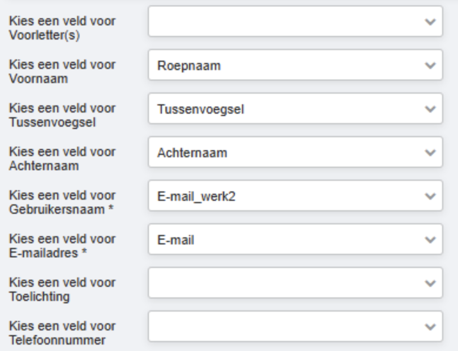Click the chevron arrow in the Voorletter(s) row
Image resolution: width=458 pixels, height=351 pixels.
[430, 22]
